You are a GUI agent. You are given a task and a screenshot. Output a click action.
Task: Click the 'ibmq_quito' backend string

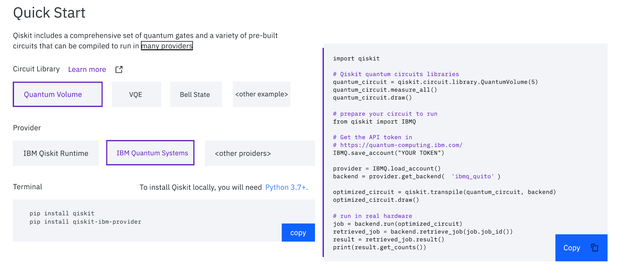pos(473,176)
